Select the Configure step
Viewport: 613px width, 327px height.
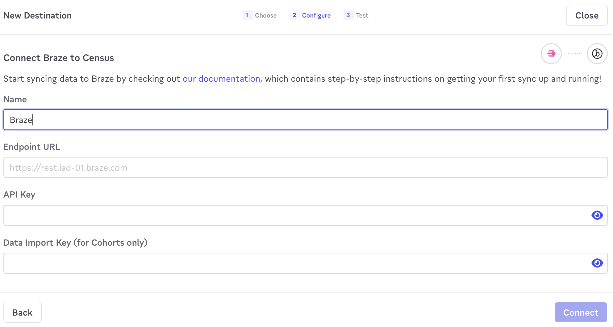(x=311, y=15)
